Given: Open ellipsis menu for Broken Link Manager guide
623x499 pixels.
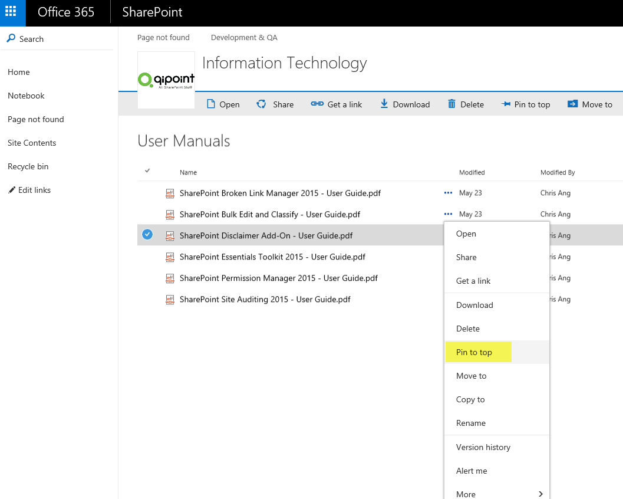Looking at the screenshot, I should click(448, 193).
